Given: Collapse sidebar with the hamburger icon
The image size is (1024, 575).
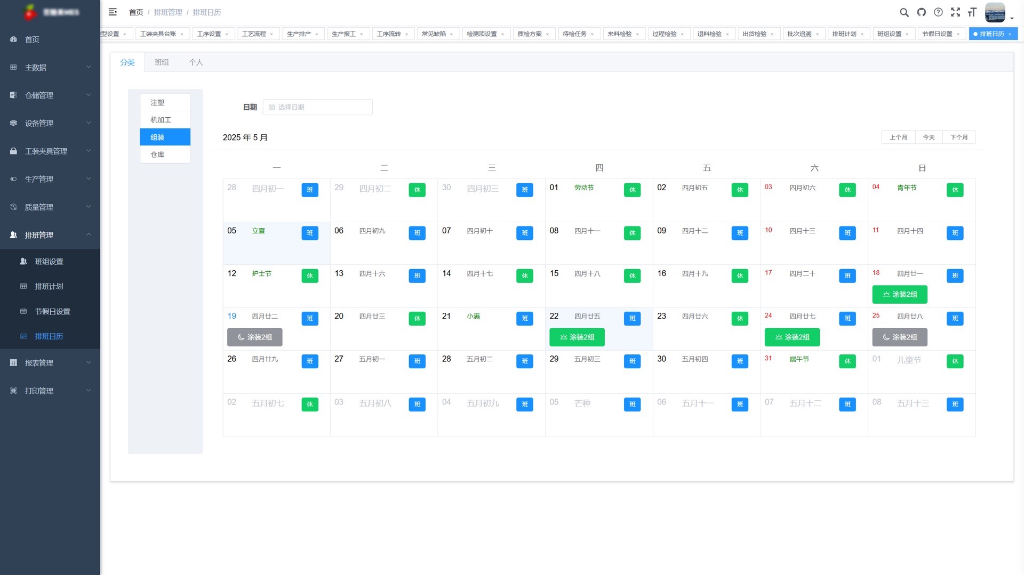Looking at the screenshot, I should (113, 12).
